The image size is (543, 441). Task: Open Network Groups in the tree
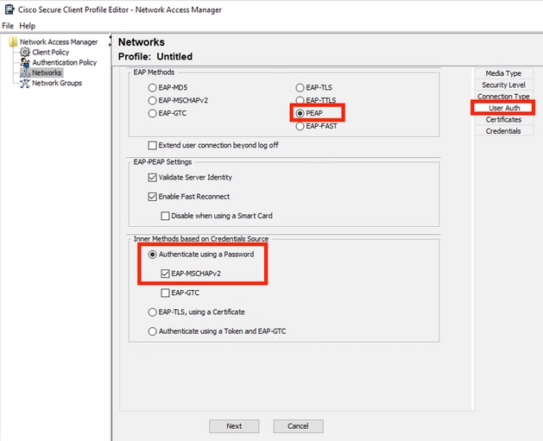(x=57, y=83)
